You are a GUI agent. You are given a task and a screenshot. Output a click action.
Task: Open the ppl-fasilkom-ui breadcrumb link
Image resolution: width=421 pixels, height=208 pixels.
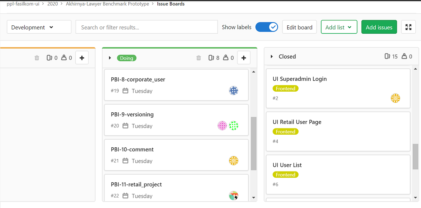23,4
